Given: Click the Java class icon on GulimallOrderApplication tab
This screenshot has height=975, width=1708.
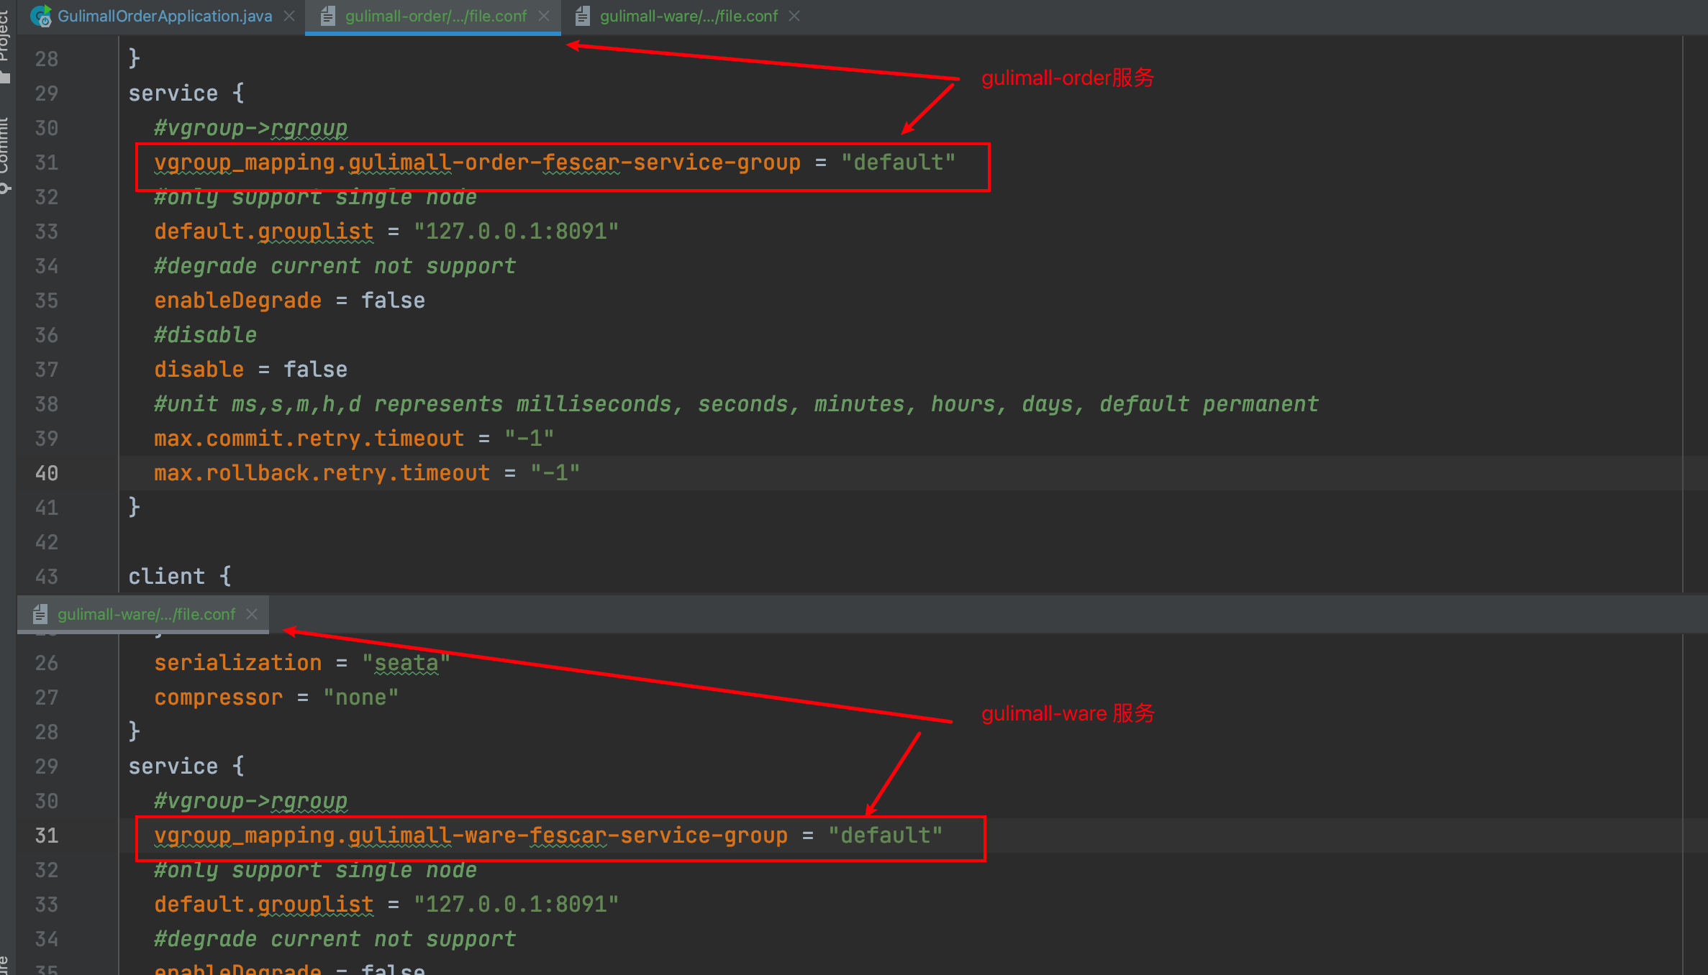Looking at the screenshot, I should pos(41,16).
